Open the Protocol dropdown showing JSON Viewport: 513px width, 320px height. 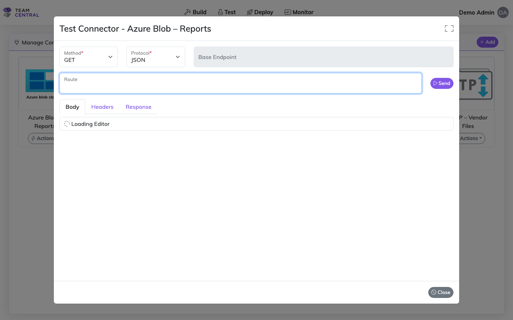coord(156,57)
